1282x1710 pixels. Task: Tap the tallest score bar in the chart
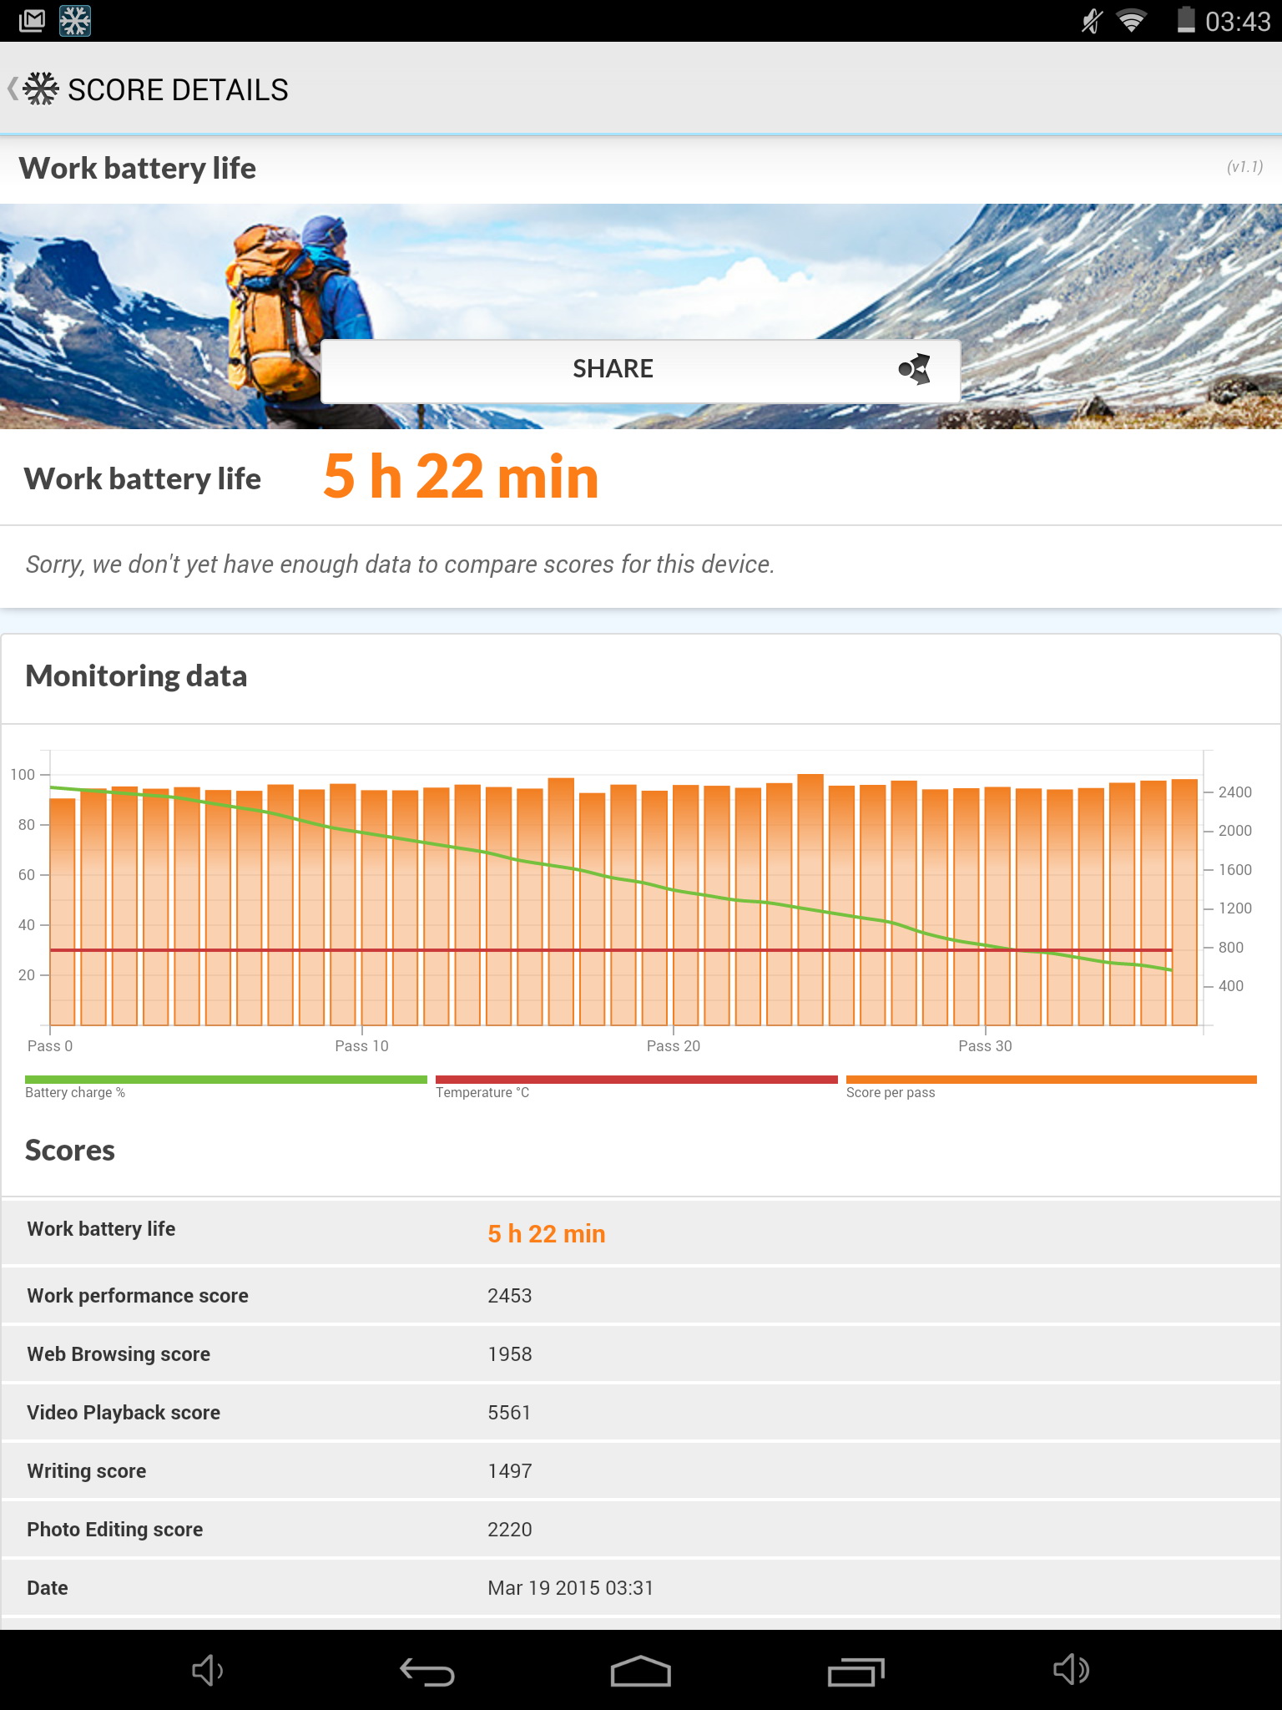click(810, 899)
